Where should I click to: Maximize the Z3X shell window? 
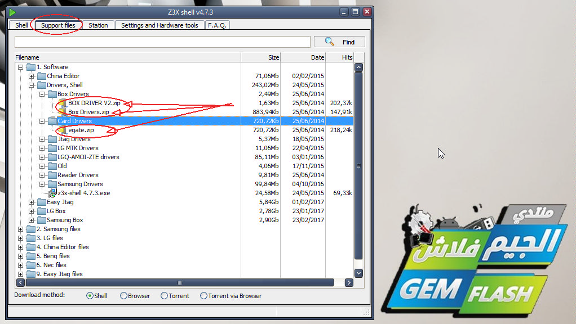(355, 12)
